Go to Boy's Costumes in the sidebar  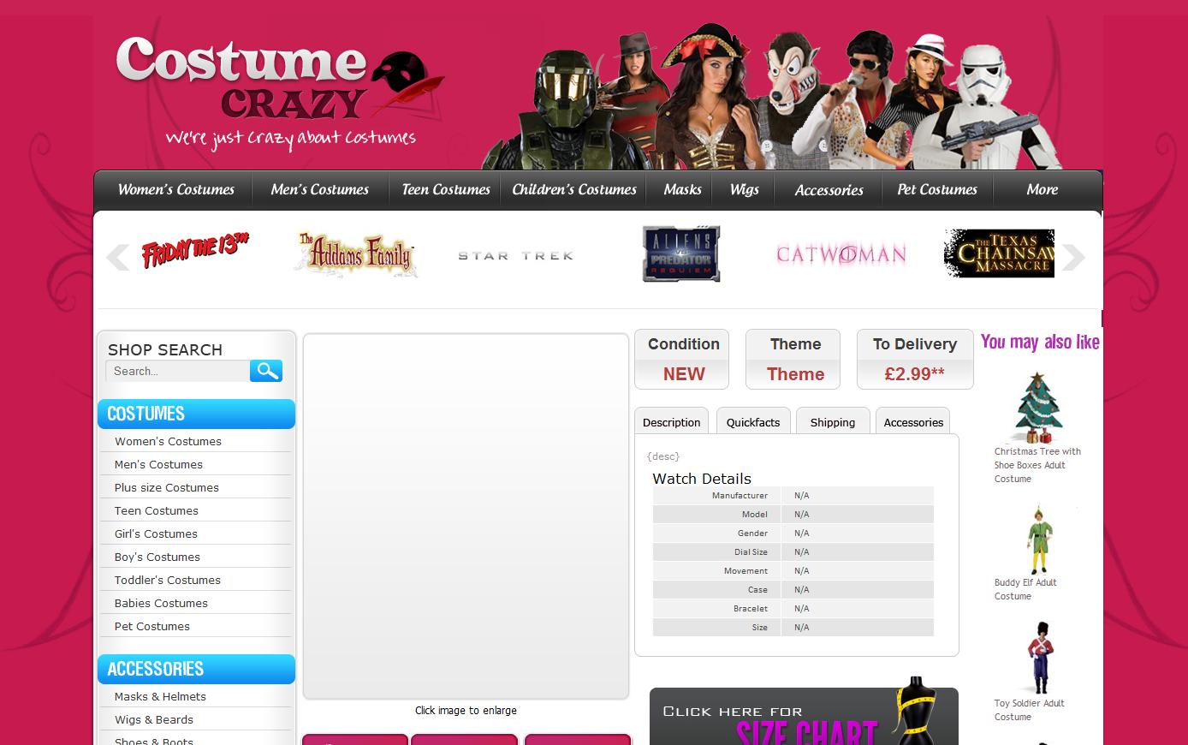click(157, 557)
